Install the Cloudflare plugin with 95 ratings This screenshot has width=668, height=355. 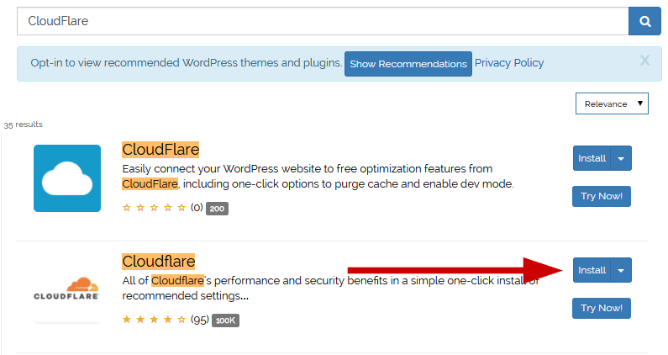coord(592,270)
